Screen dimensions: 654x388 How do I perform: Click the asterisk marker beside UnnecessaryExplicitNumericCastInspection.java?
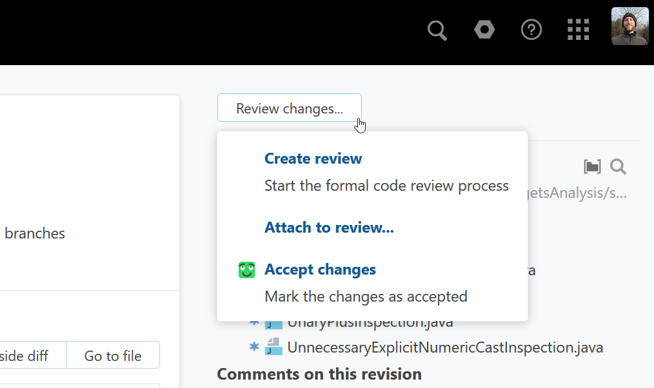(253, 347)
